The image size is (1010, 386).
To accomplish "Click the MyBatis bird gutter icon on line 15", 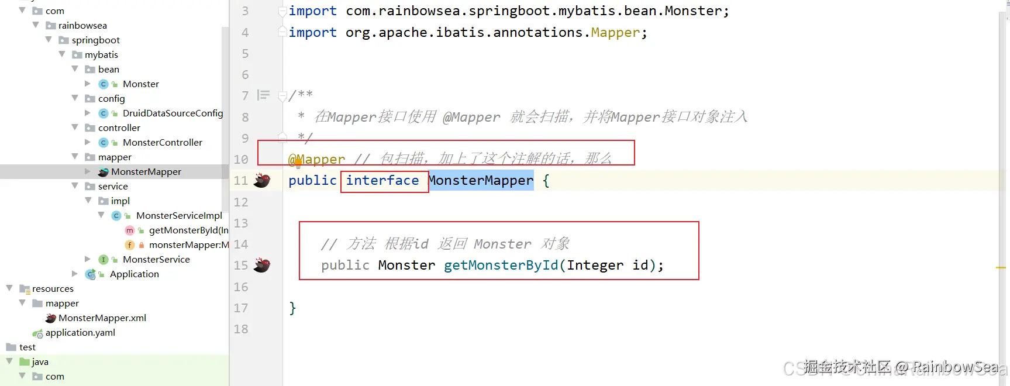I will coord(261,266).
